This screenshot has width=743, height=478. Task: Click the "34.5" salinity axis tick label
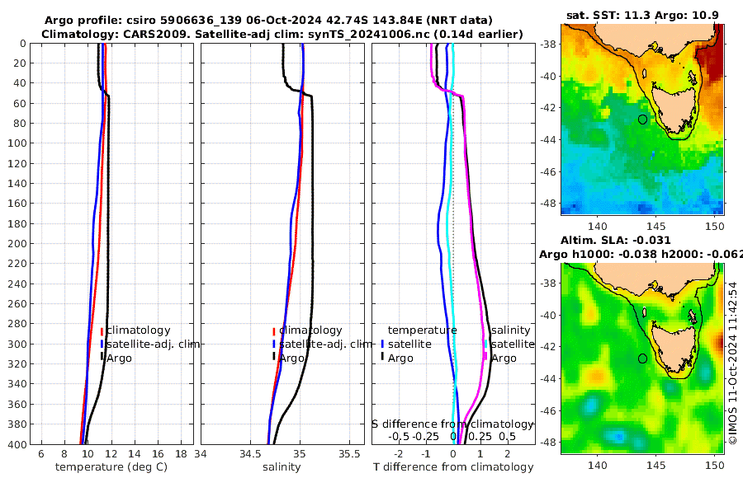(x=250, y=454)
